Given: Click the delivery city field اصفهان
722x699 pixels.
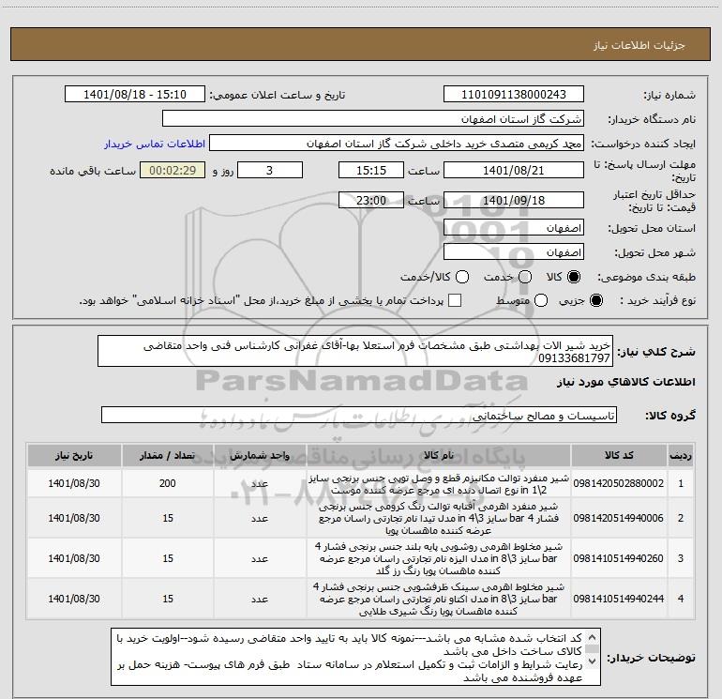Looking at the screenshot, I should pyautogui.click(x=514, y=252).
